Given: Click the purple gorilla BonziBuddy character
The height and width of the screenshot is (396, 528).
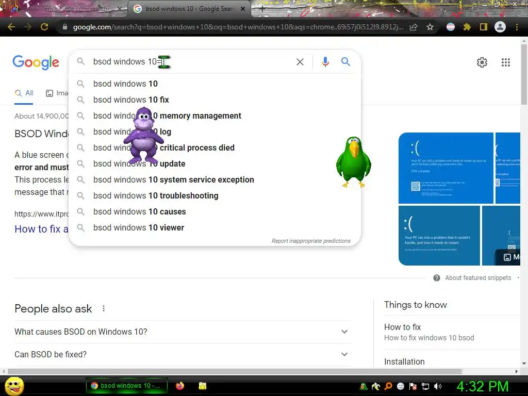Looking at the screenshot, I should click(143, 136).
